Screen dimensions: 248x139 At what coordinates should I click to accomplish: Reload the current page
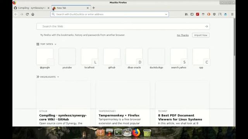click(27, 14)
